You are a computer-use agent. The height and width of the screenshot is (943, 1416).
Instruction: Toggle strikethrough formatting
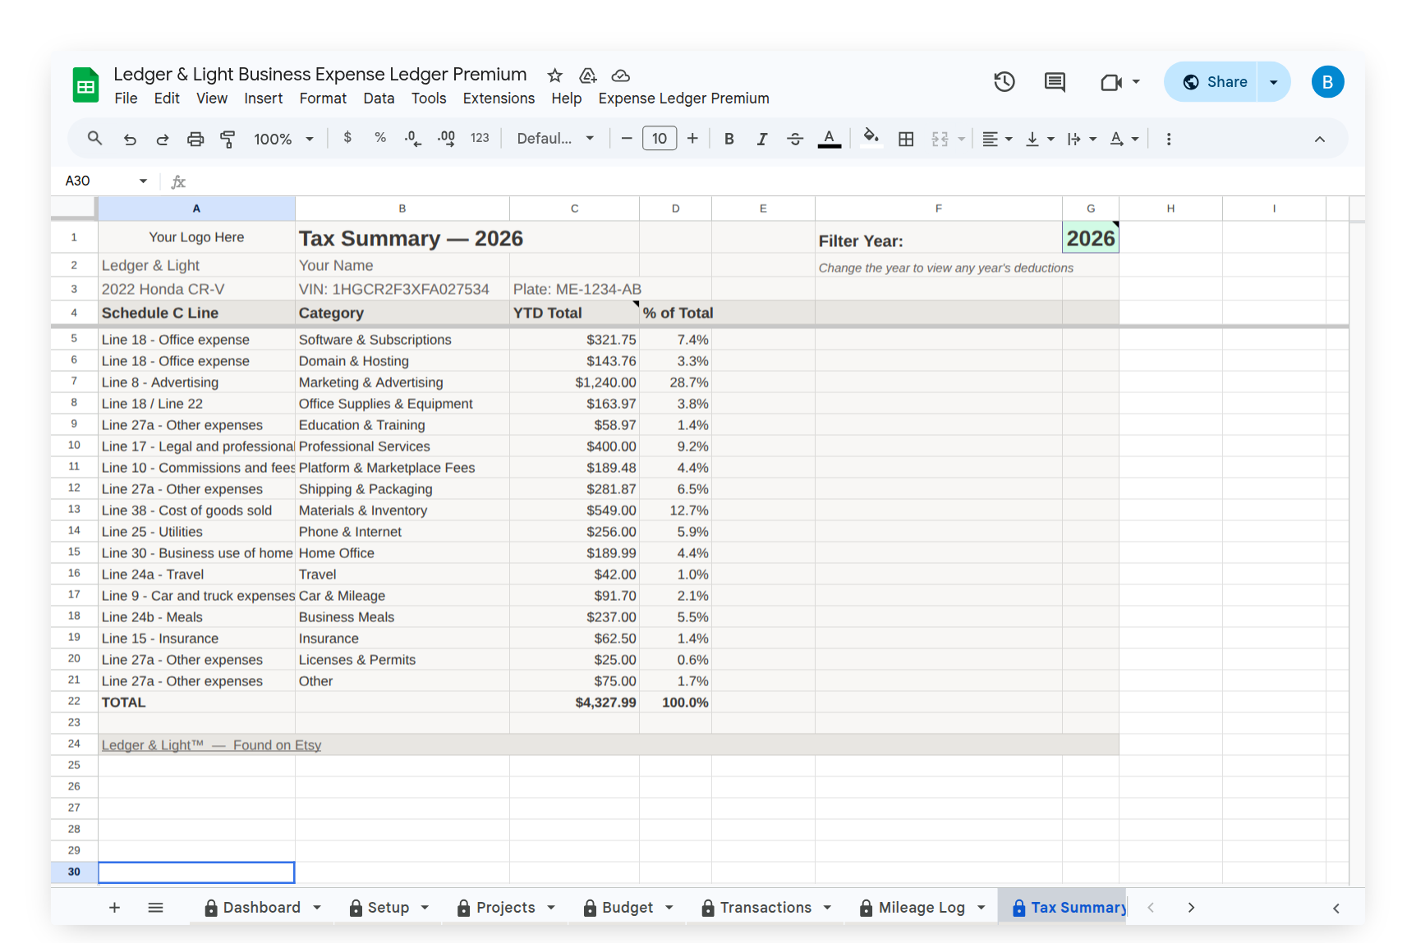(x=795, y=139)
